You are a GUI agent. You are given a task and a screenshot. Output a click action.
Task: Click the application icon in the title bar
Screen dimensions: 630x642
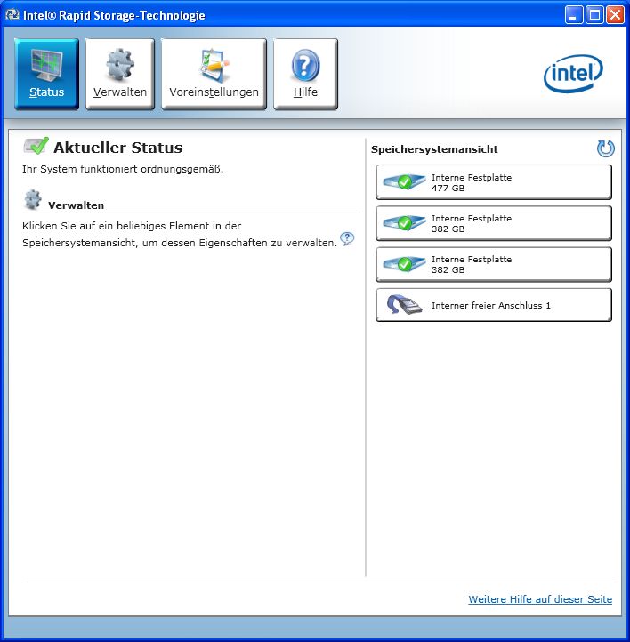(x=12, y=15)
